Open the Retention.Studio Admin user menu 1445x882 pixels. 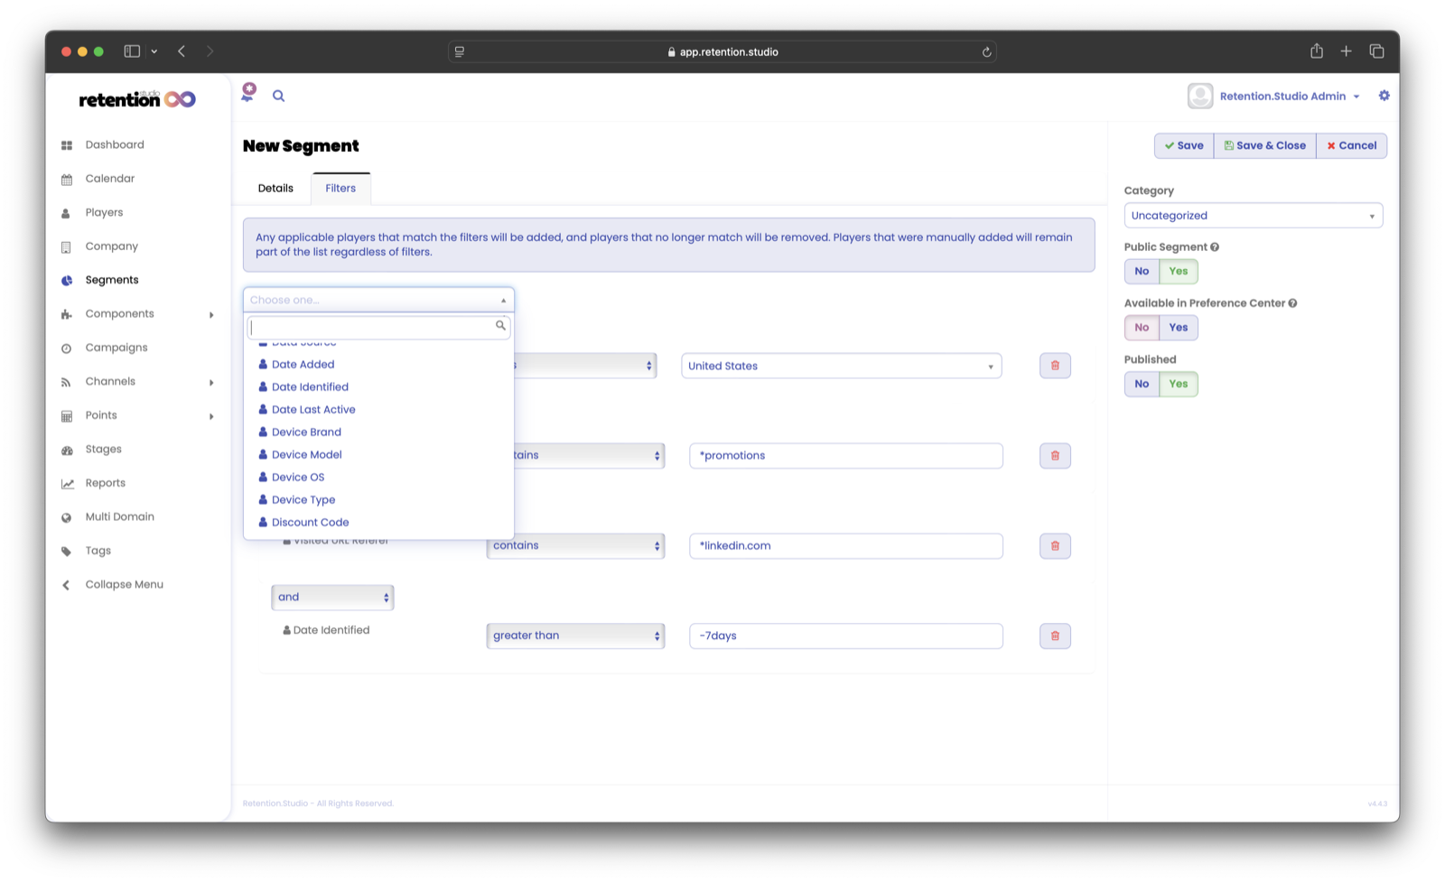(x=1290, y=97)
